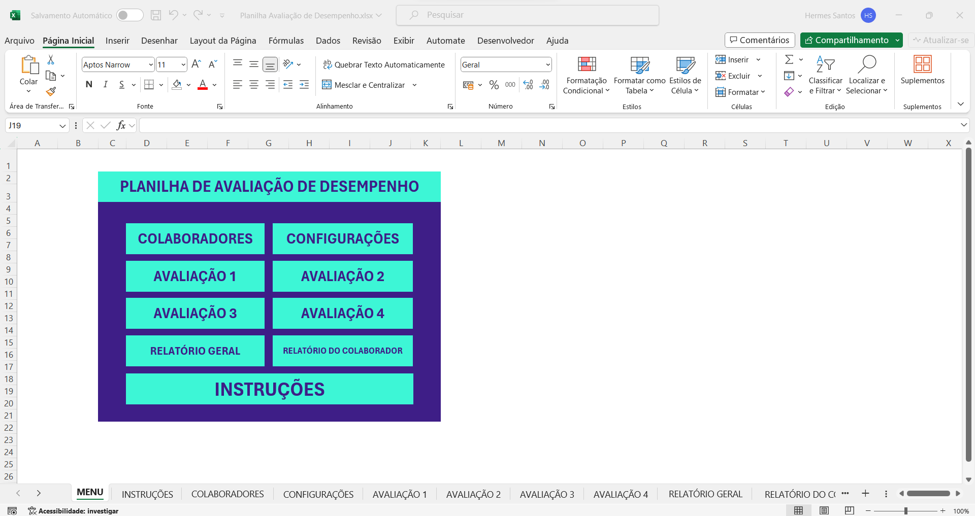Image resolution: width=975 pixels, height=516 pixels.
Task: Apply the red font color A
Action: click(x=203, y=85)
